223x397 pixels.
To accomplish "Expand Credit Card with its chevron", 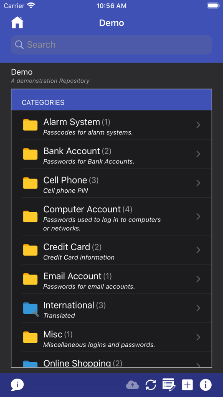I will coord(198,250).
